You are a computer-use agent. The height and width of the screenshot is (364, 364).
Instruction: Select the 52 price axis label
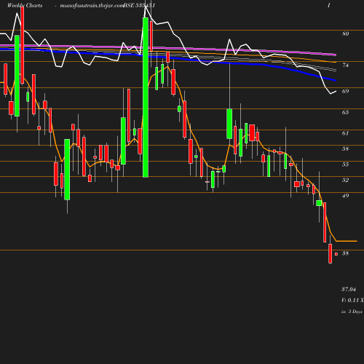[x=346, y=180]
